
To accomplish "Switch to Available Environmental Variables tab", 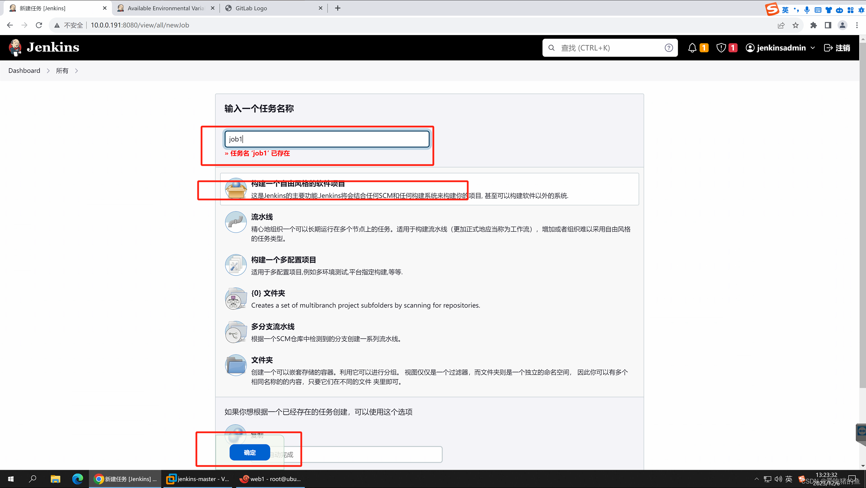I will 165,8.
